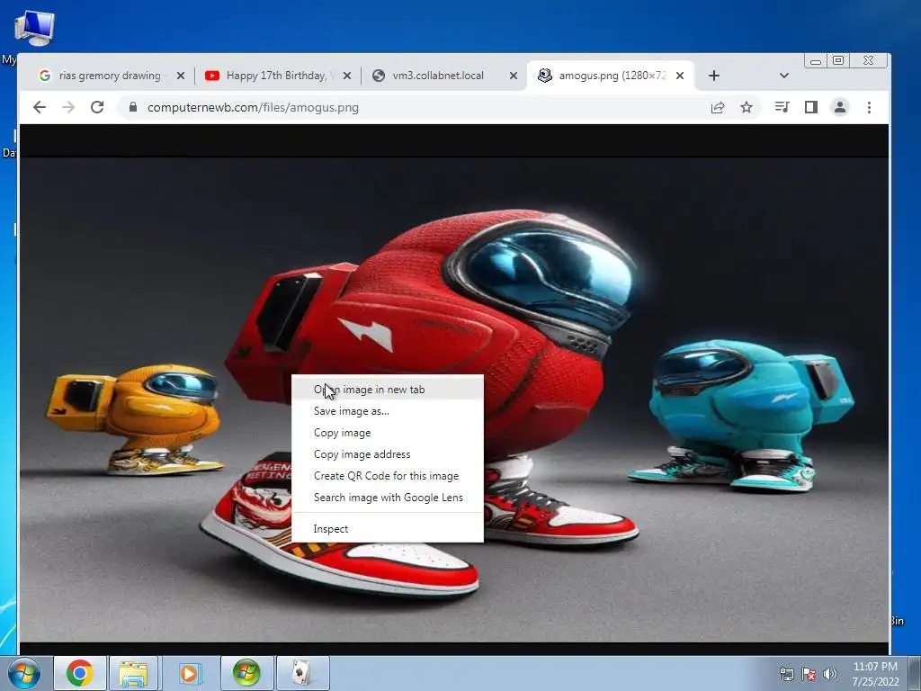Click the site lock icon
921x691 pixels.
(133, 107)
